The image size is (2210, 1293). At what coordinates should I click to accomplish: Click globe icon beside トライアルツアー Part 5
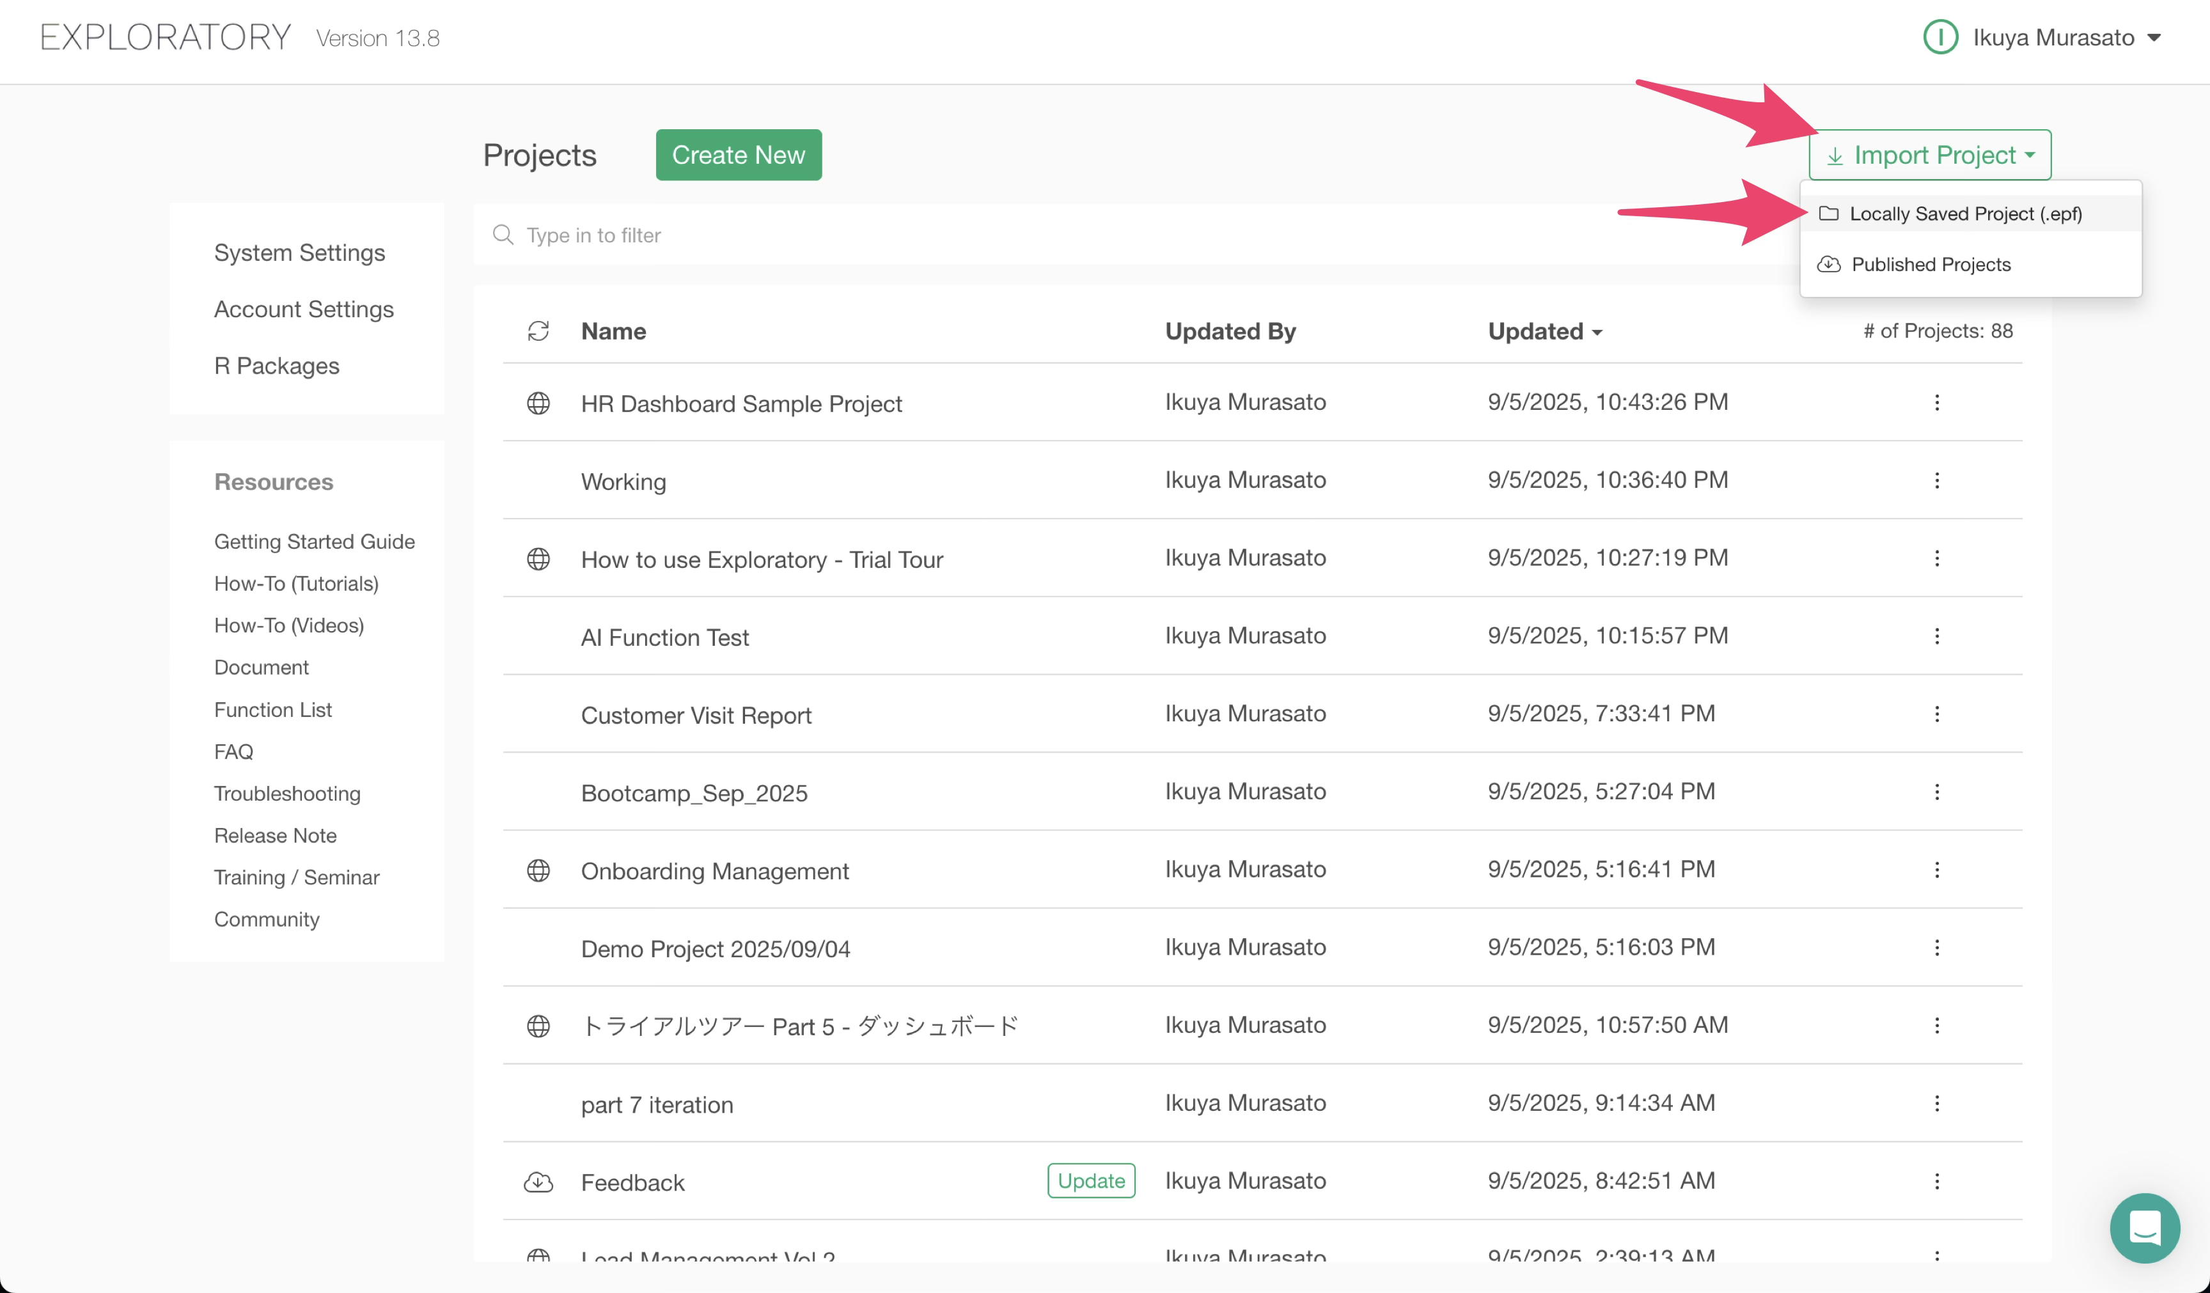point(538,1026)
